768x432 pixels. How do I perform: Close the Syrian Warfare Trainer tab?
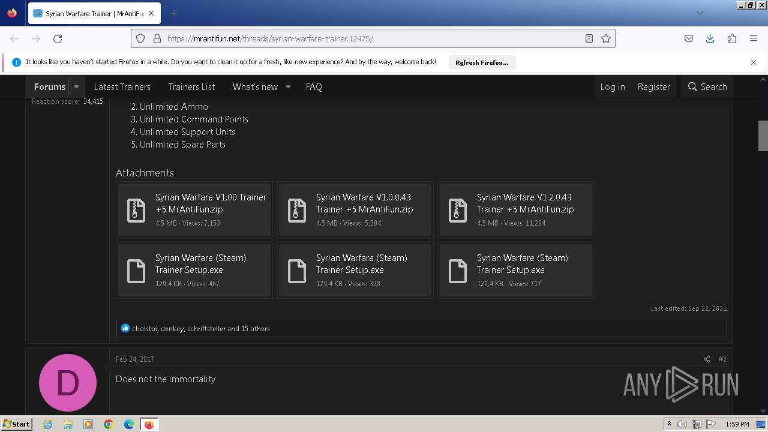151,13
